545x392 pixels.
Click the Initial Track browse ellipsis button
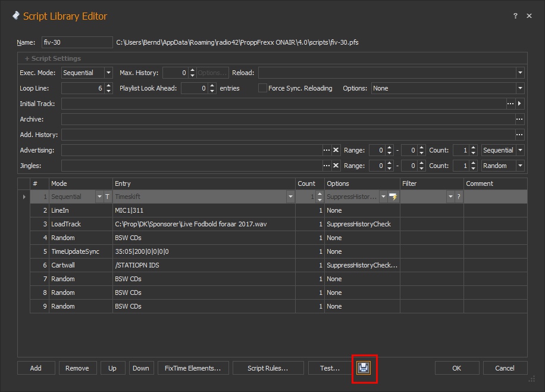510,104
